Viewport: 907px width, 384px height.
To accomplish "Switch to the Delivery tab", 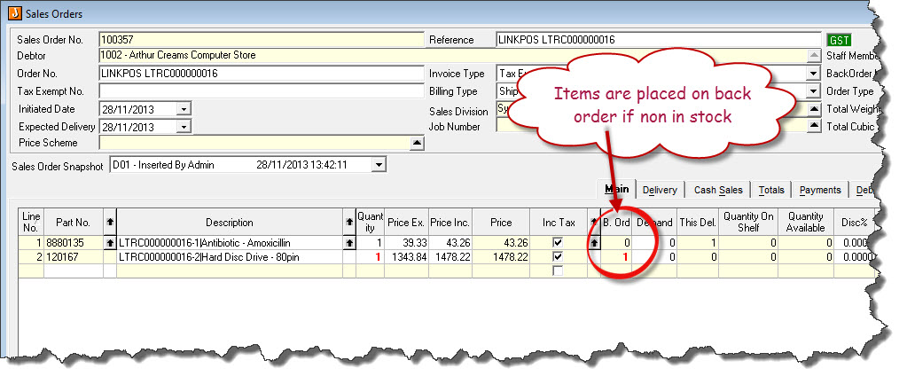I will 660,190.
